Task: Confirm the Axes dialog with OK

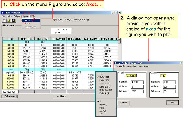Action: click(x=173, y=103)
